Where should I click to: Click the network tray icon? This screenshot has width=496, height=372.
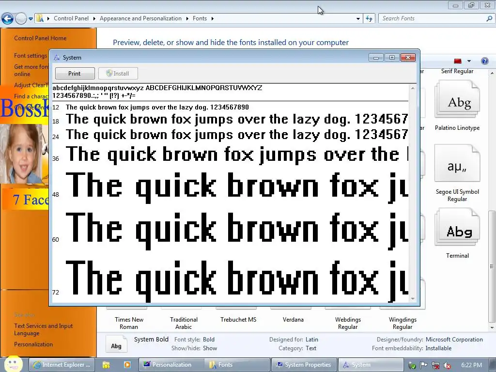[435, 365]
